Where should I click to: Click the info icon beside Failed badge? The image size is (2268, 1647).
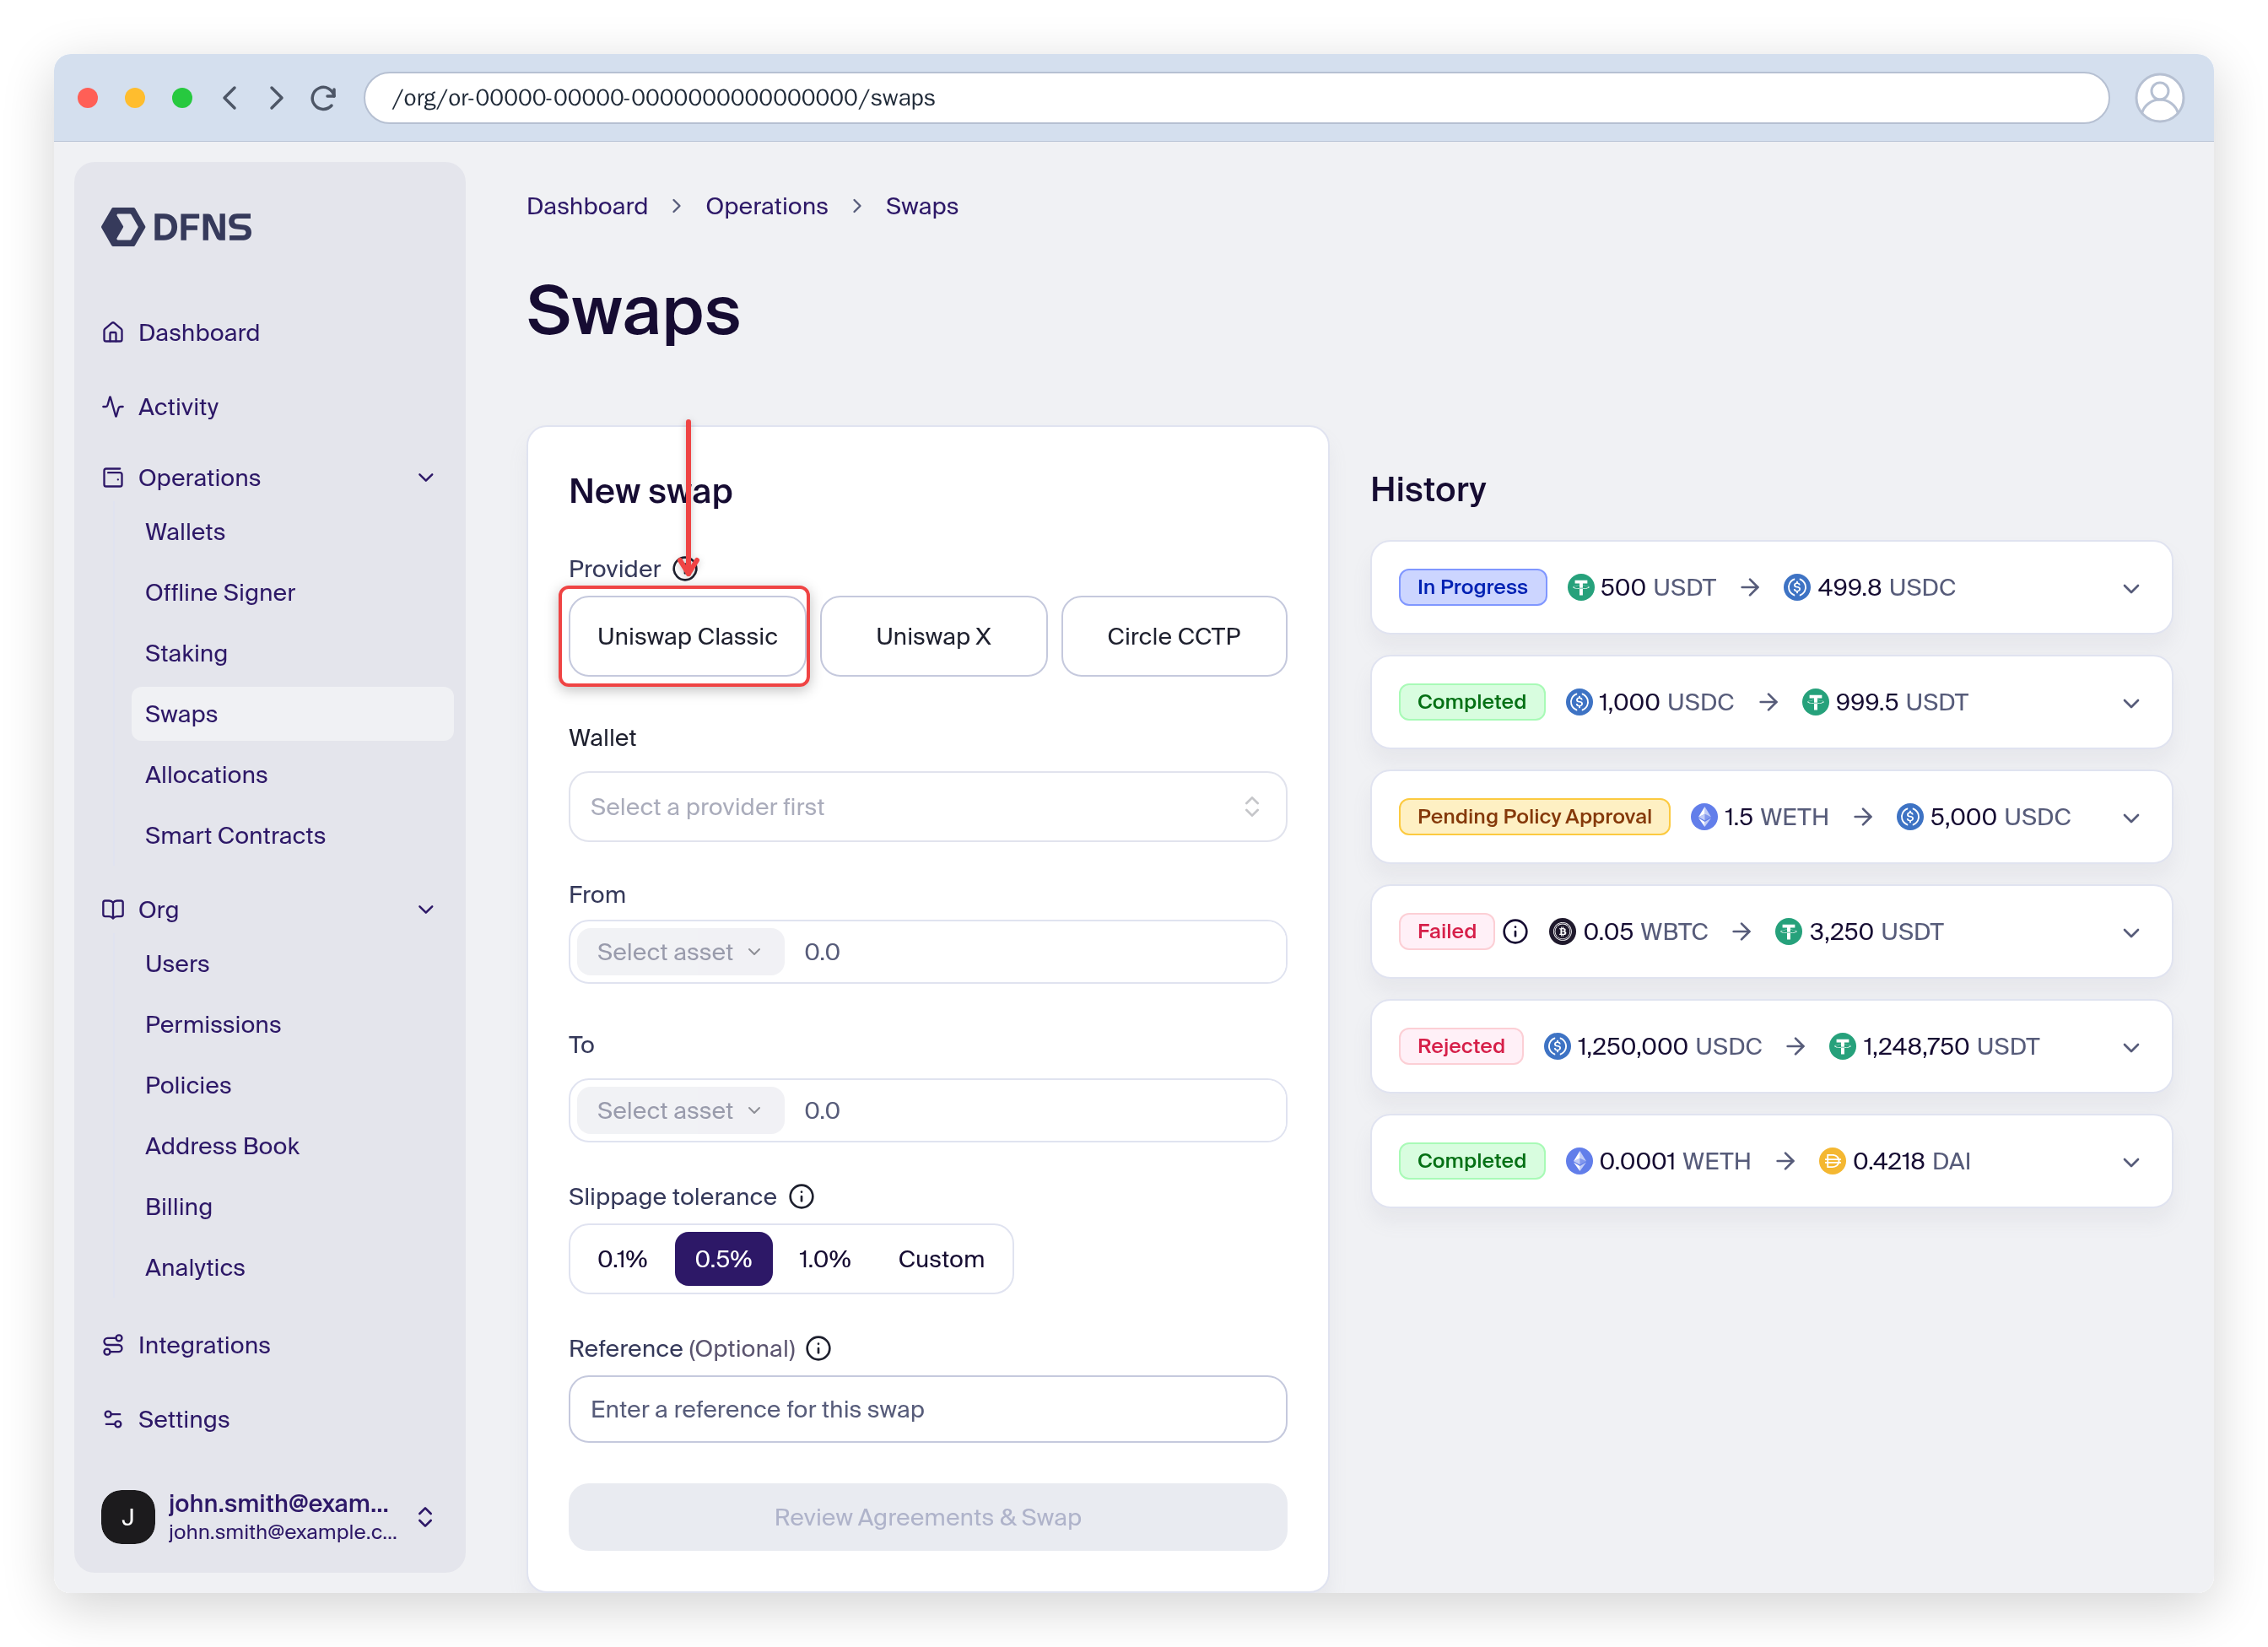[1515, 931]
